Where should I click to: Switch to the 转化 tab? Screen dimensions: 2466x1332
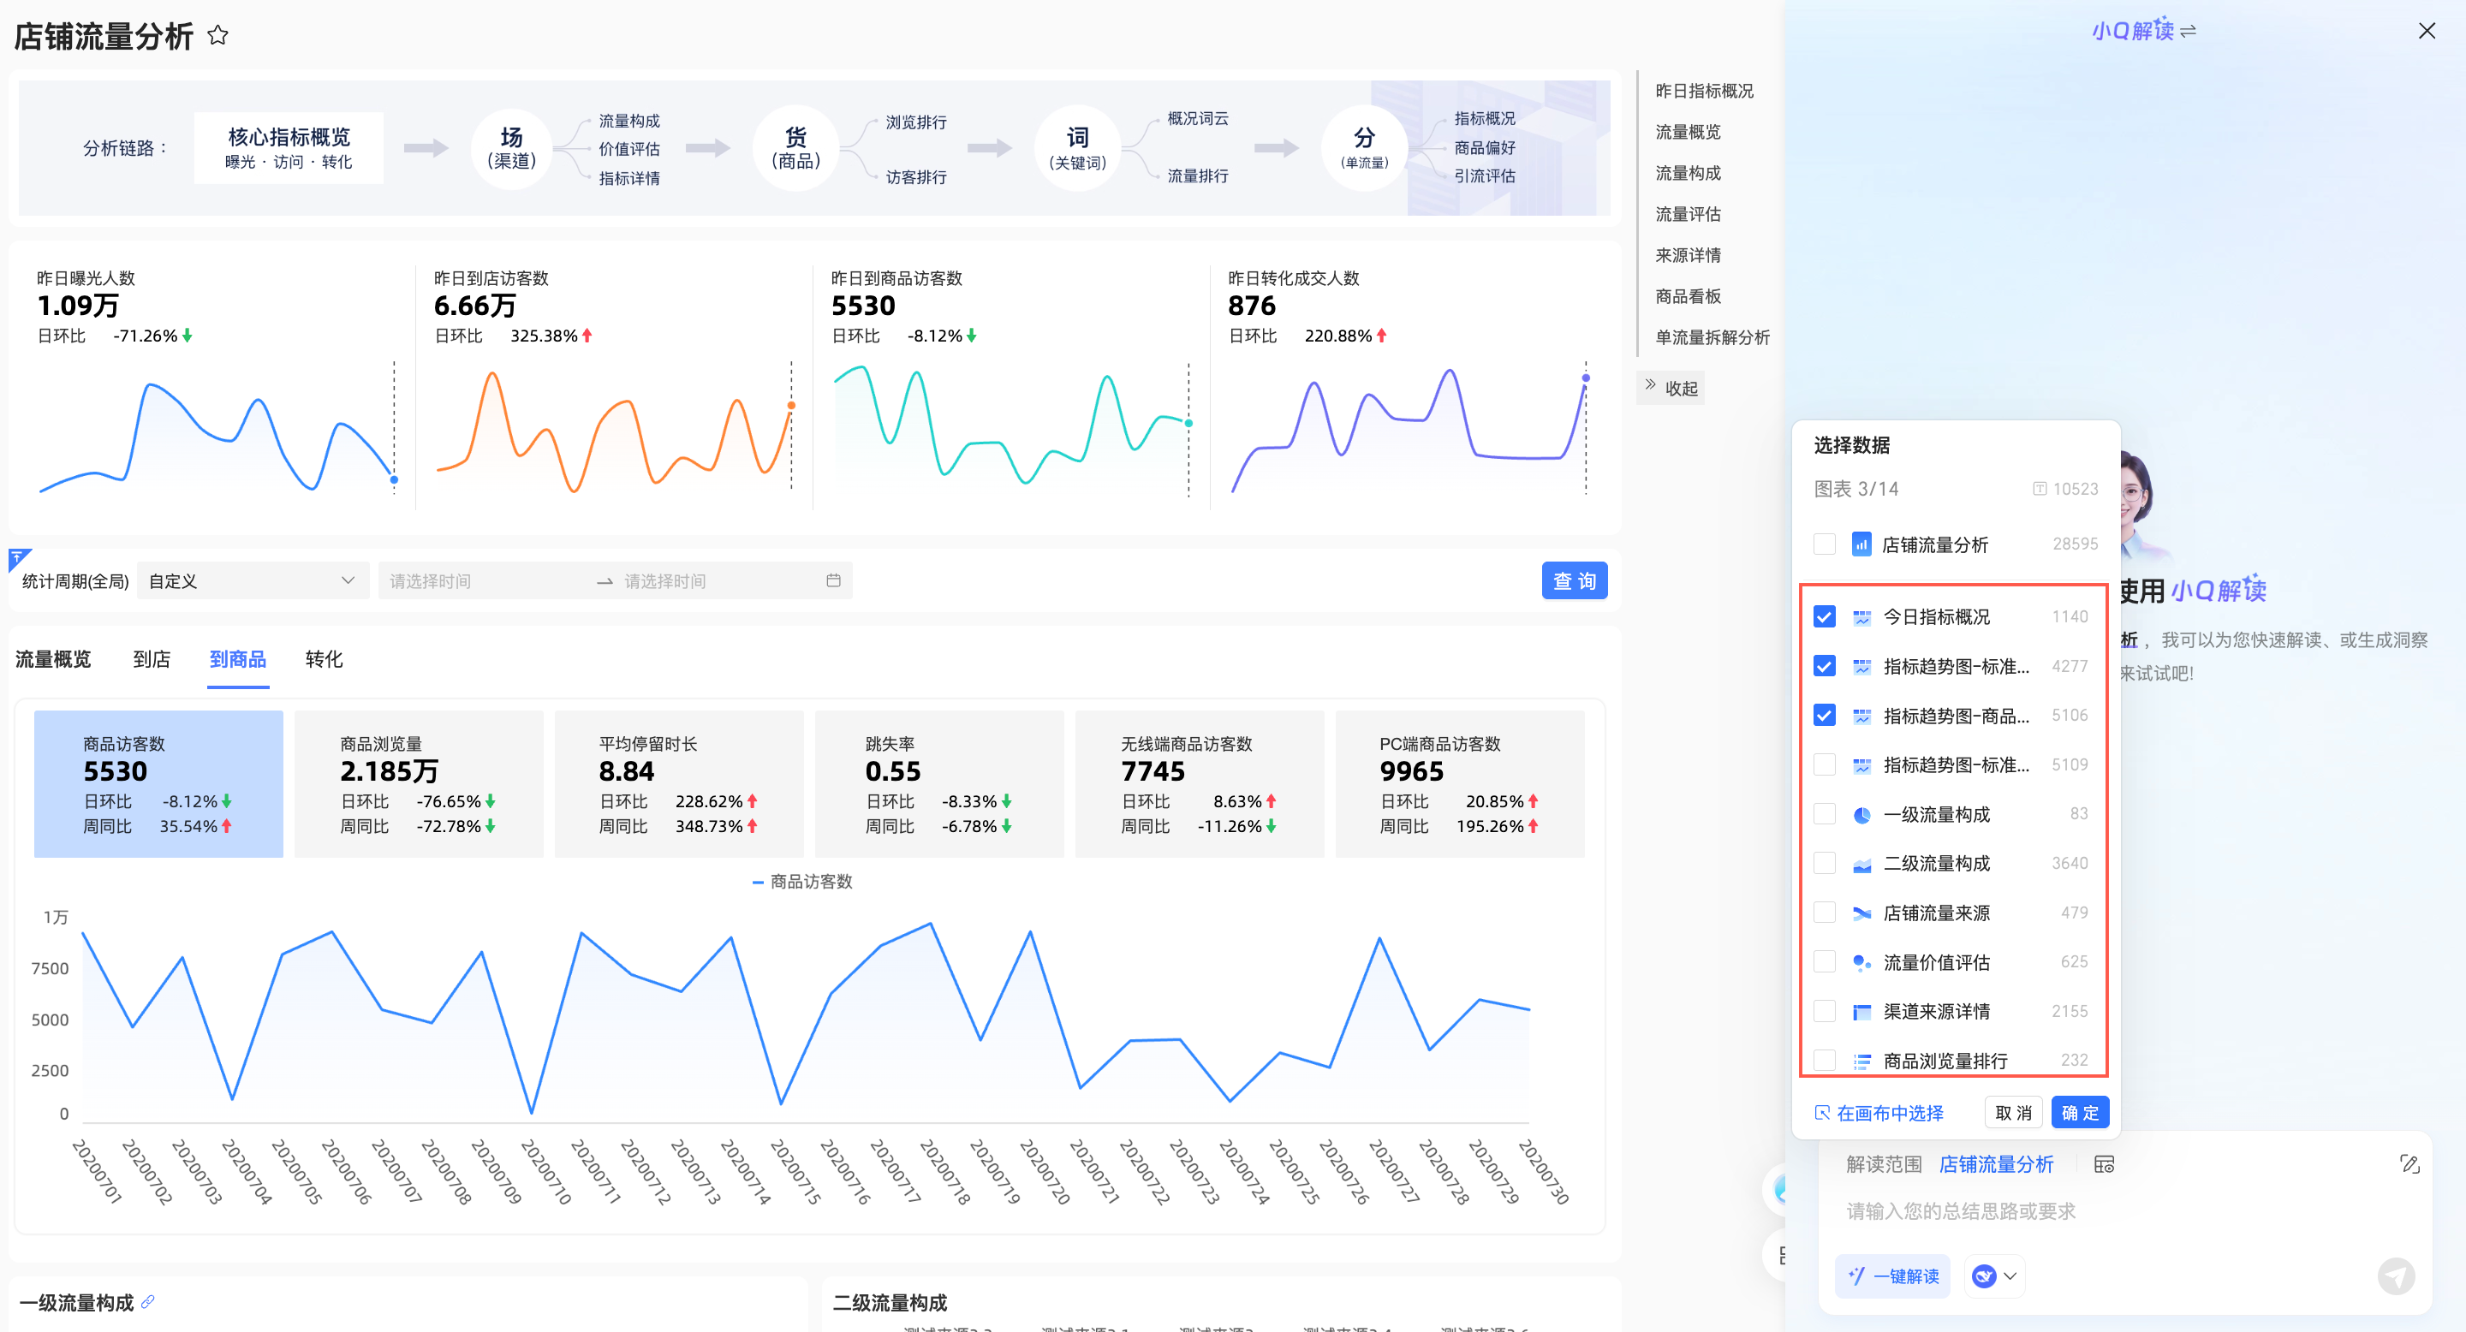[324, 659]
